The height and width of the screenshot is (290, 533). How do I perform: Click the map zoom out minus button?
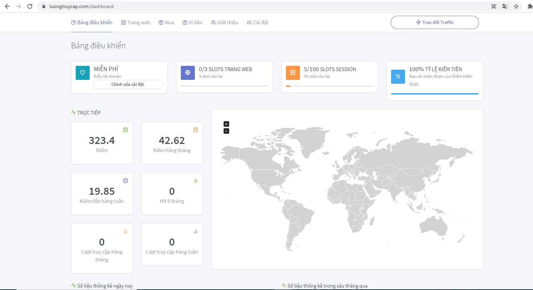(226, 131)
